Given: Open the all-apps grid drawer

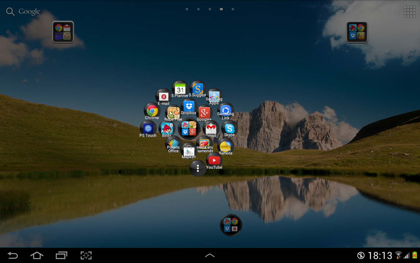Looking at the screenshot, I should (x=409, y=12).
